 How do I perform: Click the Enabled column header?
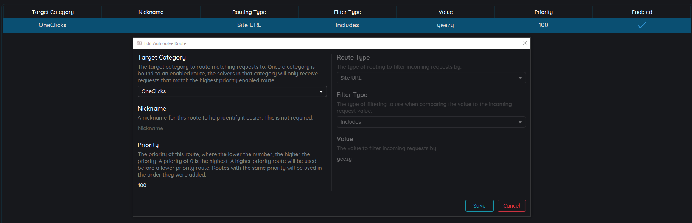click(642, 12)
